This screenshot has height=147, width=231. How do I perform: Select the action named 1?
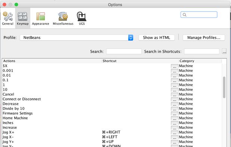tap(4, 85)
